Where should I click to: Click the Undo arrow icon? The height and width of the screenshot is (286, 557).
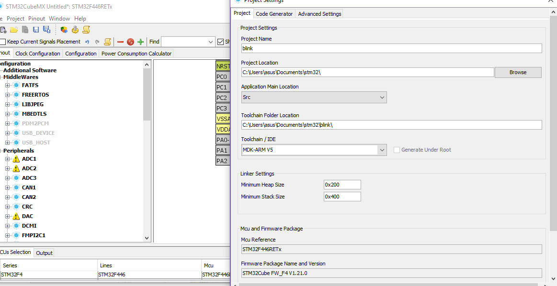(87, 42)
